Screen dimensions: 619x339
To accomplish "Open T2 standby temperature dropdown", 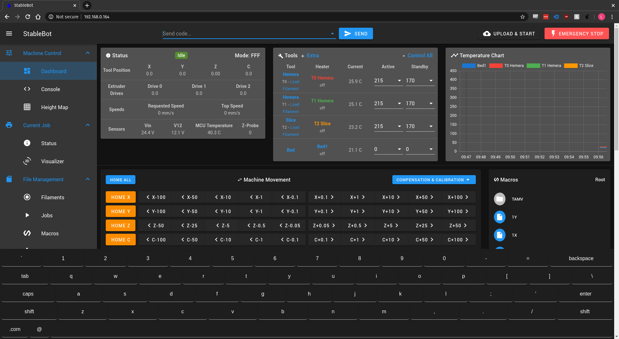I will pos(431,126).
